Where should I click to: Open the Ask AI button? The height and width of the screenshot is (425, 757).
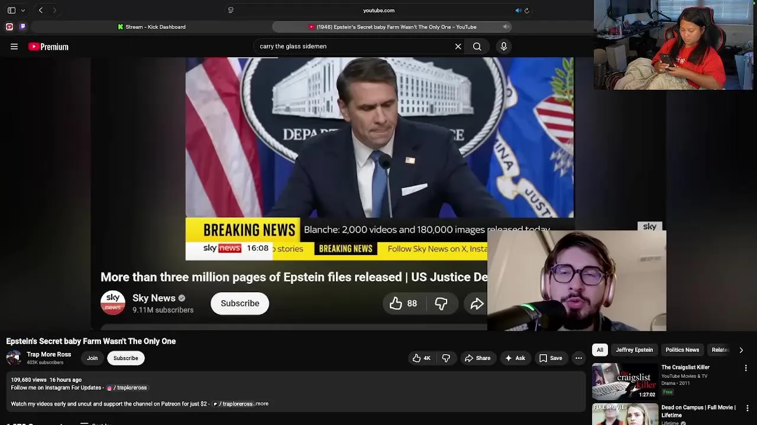[515, 358]
